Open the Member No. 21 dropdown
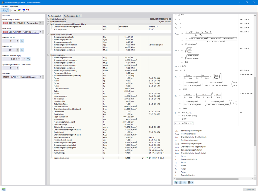This screenshot has height=193, width=258. pos(12,50)
